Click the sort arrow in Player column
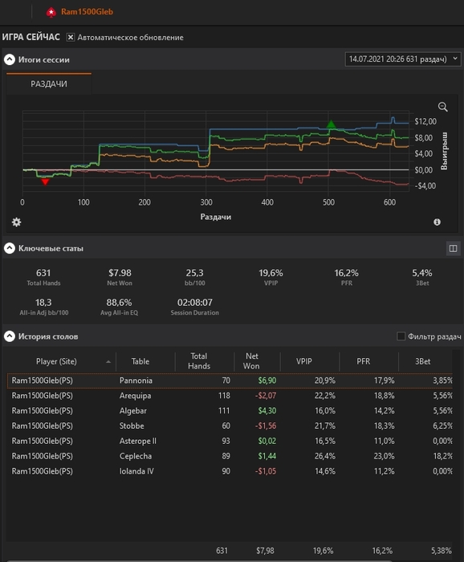 (x=108, y=362)
